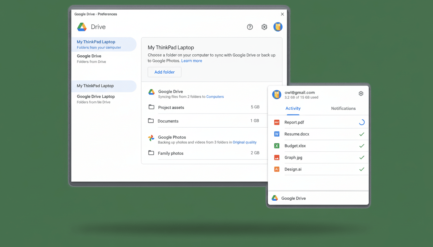Click the PDF icon beside Report.pdf

click(276, 122)
